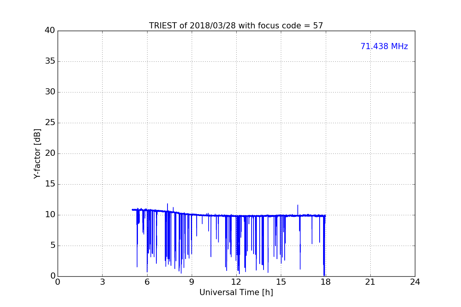Click y-axis tick label 10
This screenshot has width=461, height=307.
pos(50,215)
